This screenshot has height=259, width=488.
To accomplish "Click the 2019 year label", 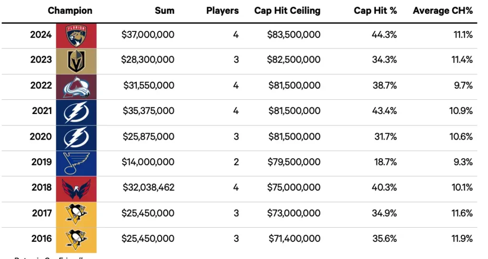I will click(41, 162).
